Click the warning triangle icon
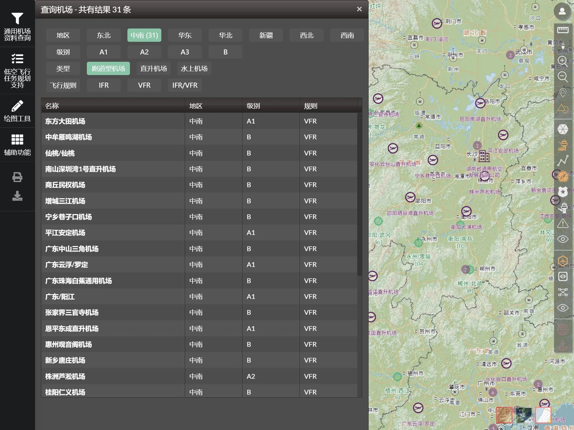This screenshot has height=430, width=574. (x=563, y=224)
